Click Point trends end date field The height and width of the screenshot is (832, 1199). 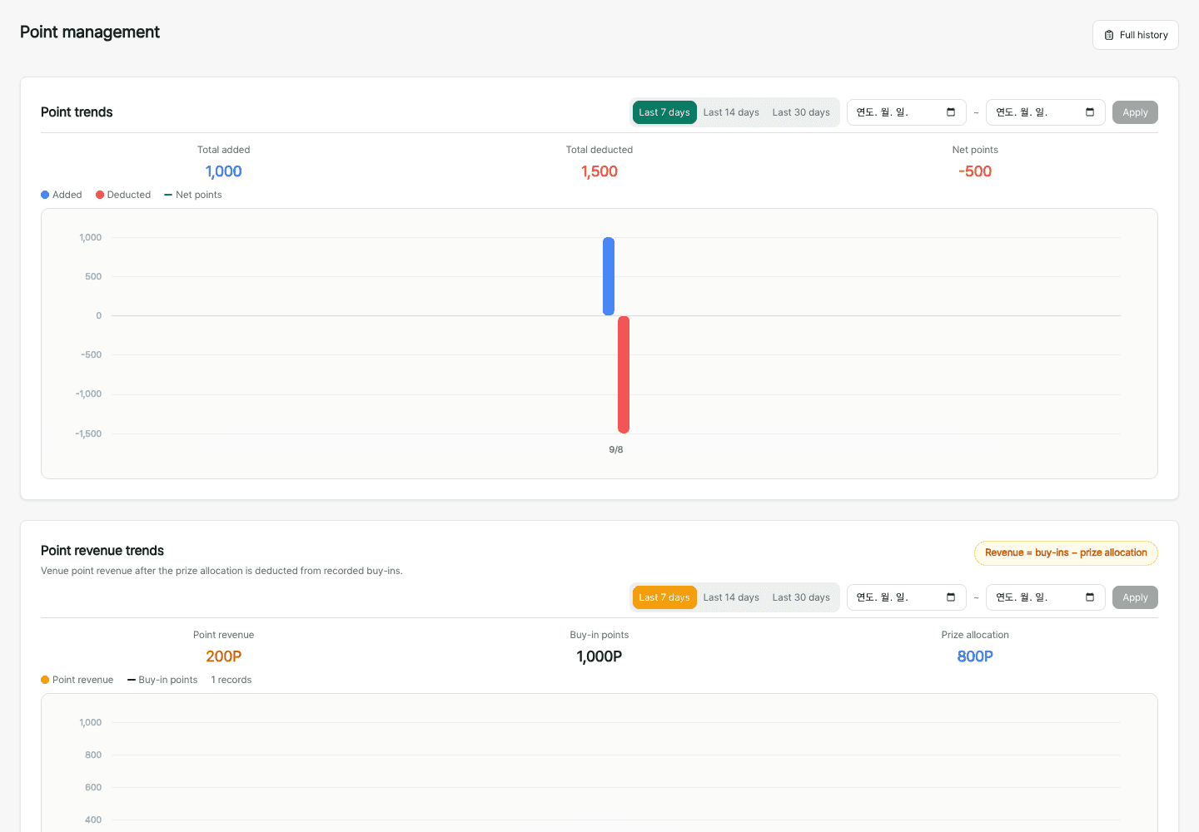tap(1045, 112)
